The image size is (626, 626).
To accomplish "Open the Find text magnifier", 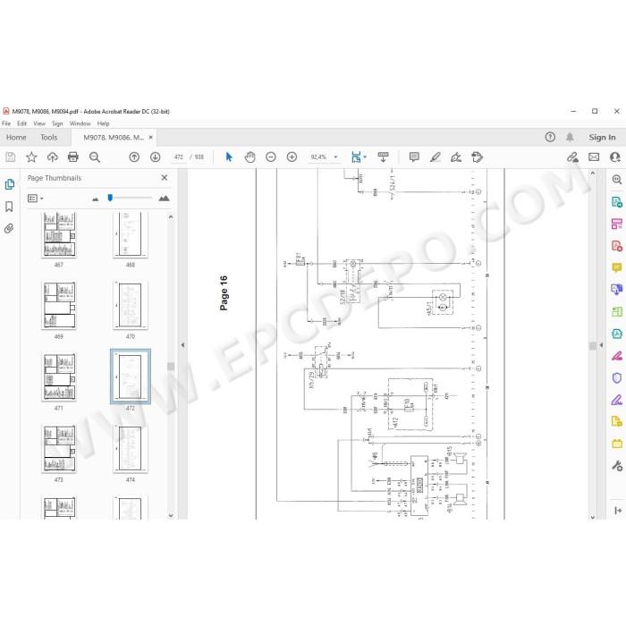I will tap(95, 157).
